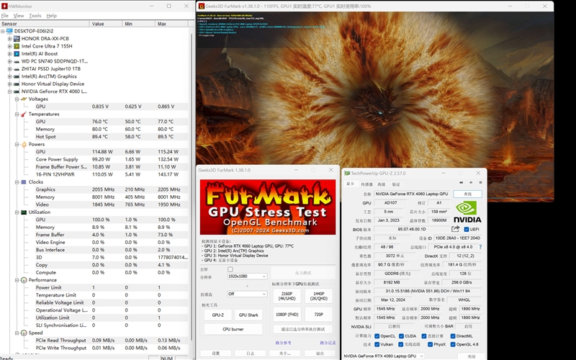Start the 2160P (4K/UHD) benchmark
Screen dimensions: 576x360
point(287,296)
